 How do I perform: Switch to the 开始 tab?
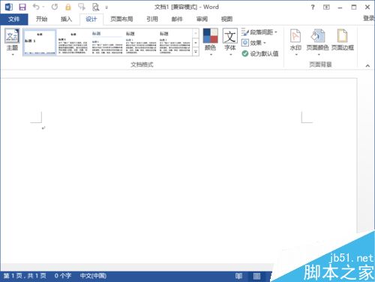click(x=41, y=19)
